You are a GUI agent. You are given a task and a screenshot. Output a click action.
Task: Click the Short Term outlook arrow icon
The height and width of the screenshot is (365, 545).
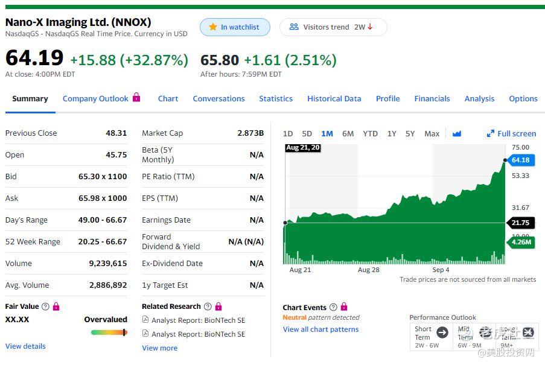pyautogui.click(x=442, y=332)
